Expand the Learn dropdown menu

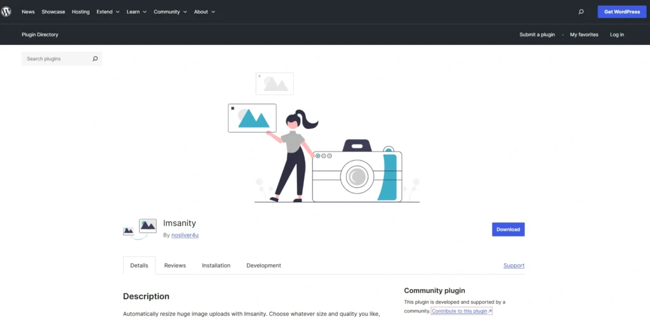pyautogui.click(x=136, y=12)
